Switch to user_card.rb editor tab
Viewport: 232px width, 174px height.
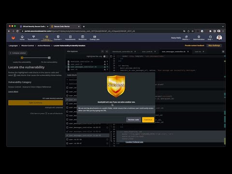point(147,52)
